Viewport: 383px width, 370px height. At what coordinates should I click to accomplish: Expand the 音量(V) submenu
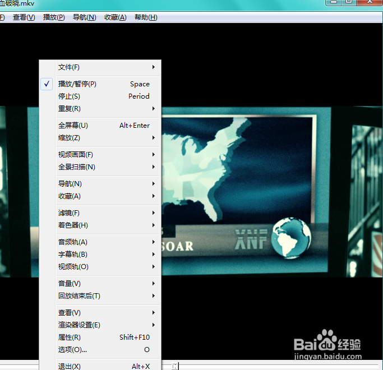point(100,284)
